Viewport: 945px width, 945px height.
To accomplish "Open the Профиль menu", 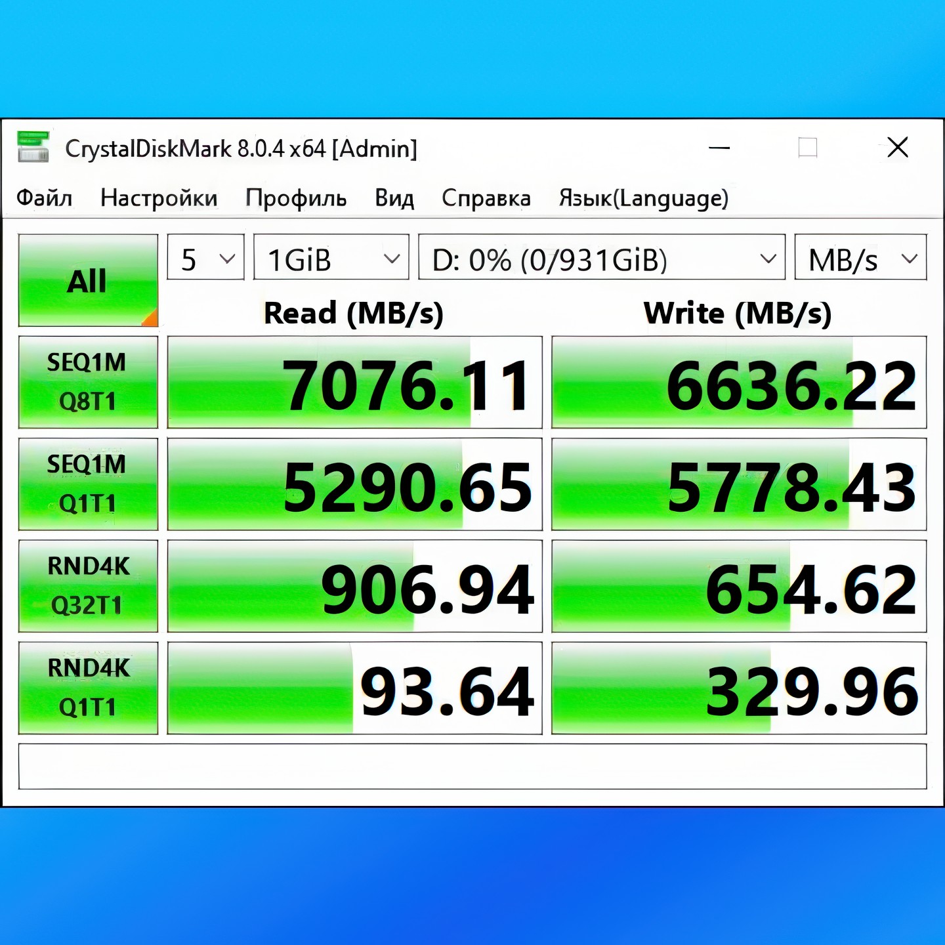I will [x=296, y=198].
